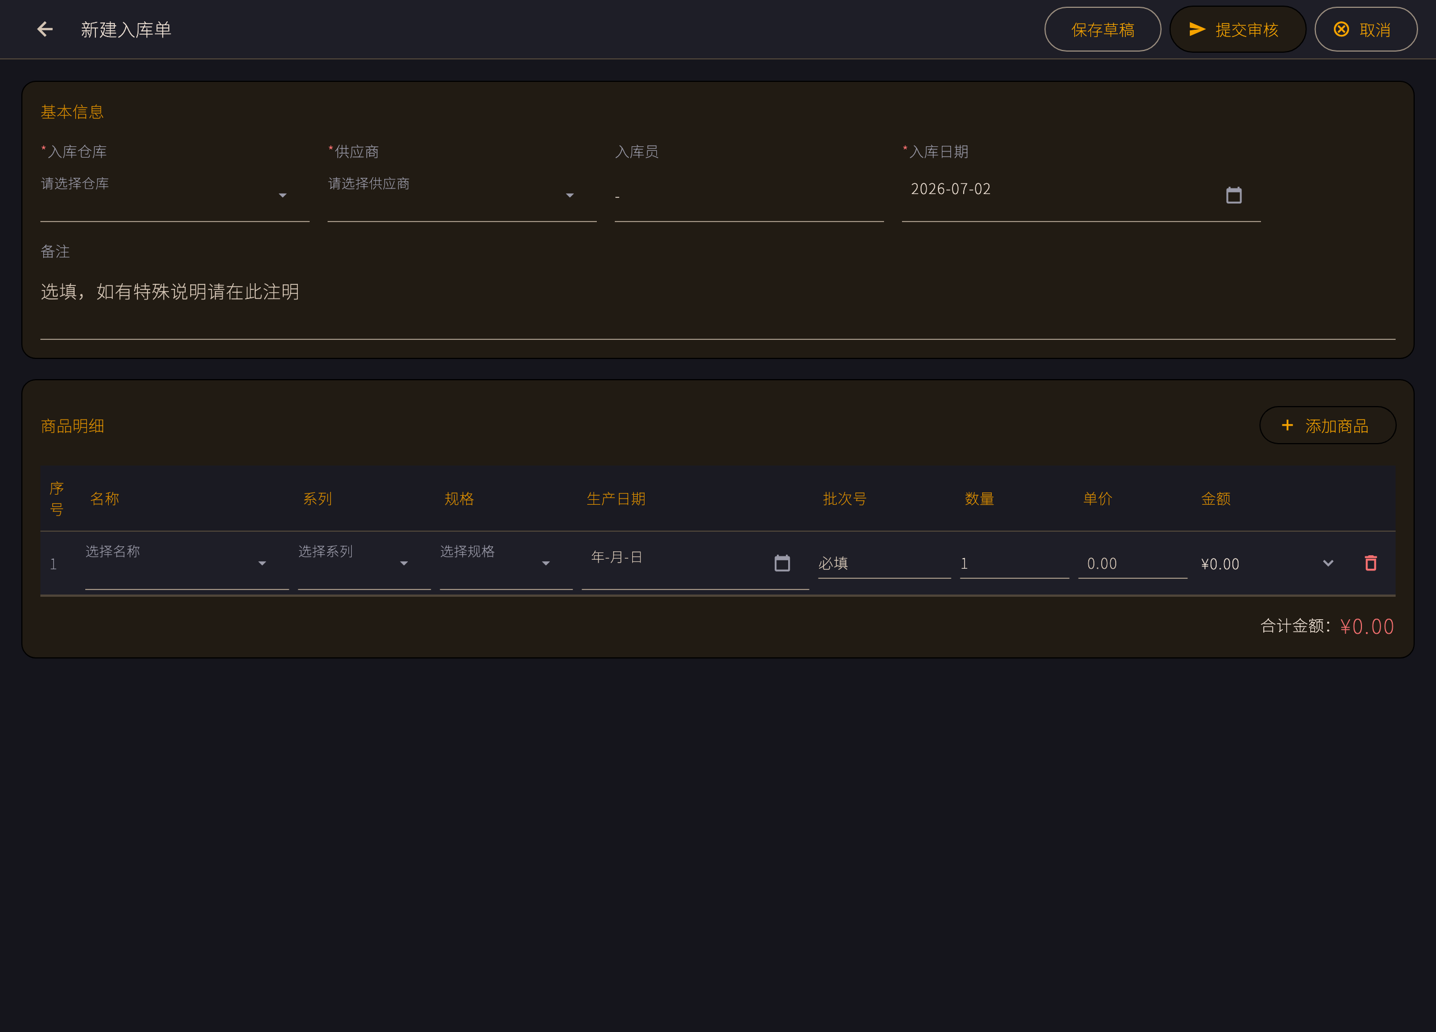
Task: Submit the form with 提交审核
Action: tap(1237, 29)
